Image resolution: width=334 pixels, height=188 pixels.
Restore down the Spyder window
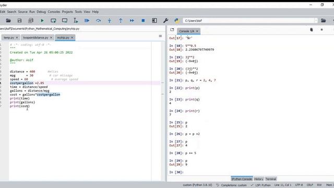(x=322, y=5)
